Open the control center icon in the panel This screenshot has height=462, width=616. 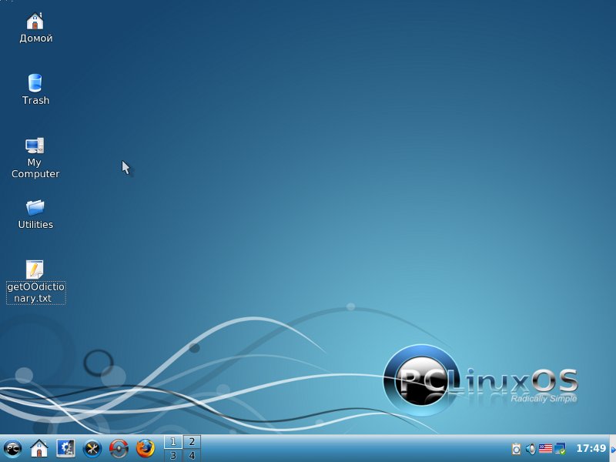point(65,448)
